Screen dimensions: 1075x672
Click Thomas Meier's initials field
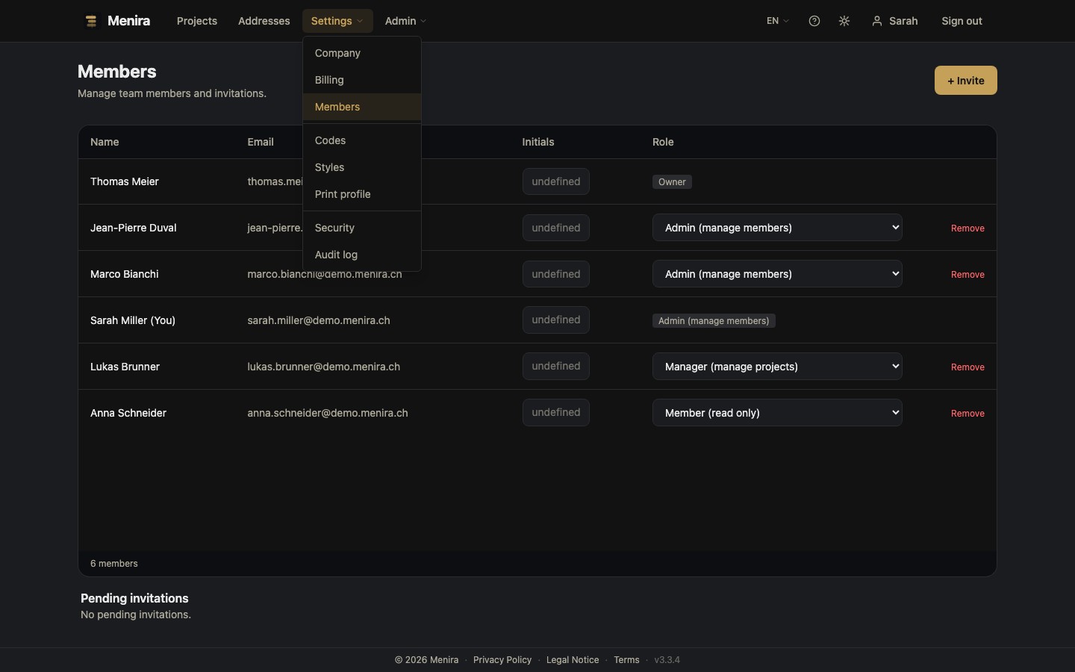point(556,181)
